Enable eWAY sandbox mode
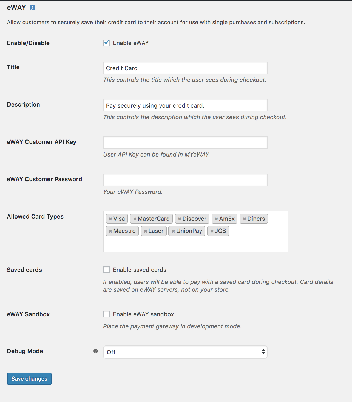This screenshot has width=352, height=402. click(106, 314)
